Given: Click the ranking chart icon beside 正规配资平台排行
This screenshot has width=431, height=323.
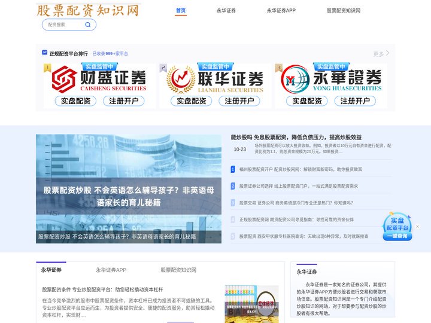Looking at the screenshot, I should (44, 53).
